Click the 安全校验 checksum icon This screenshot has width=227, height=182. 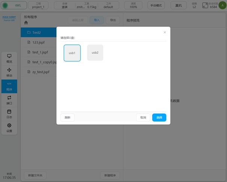coord(205,5)
